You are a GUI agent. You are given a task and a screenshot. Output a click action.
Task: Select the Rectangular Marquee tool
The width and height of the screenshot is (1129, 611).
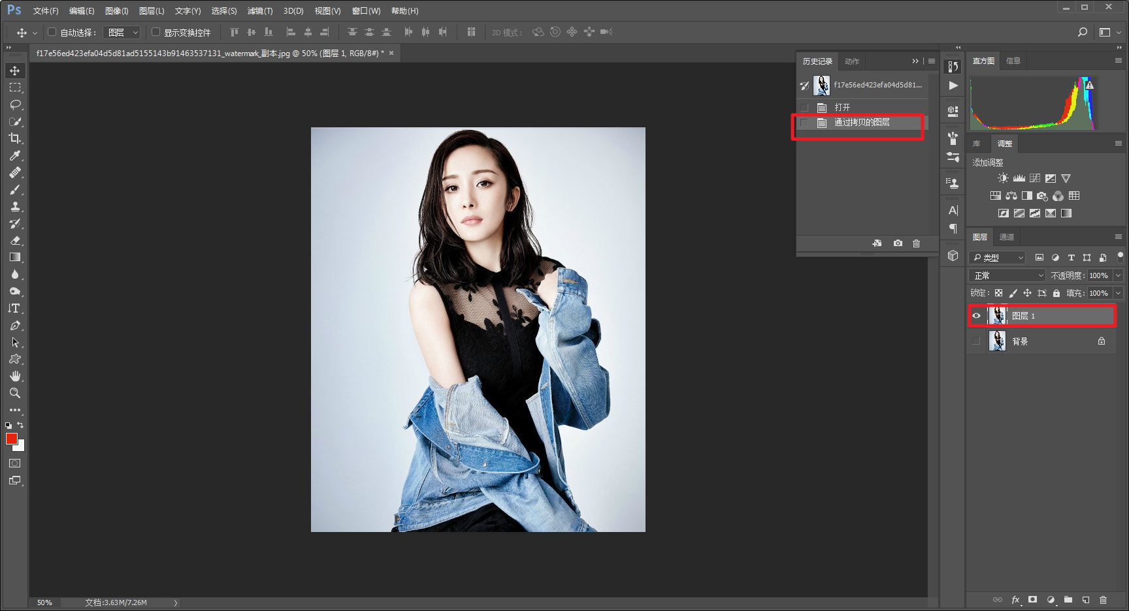(14, 87)
